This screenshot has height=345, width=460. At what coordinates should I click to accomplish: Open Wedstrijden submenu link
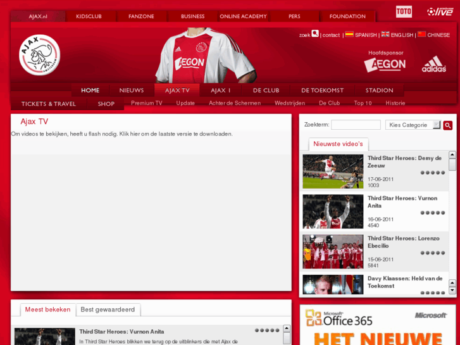pyautogui.click(x=290, y=103)
